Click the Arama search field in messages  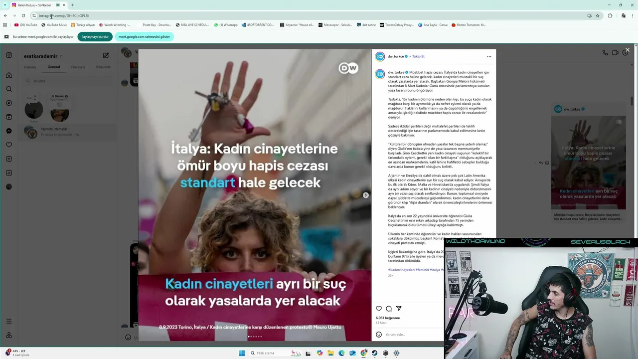[67, 81]
